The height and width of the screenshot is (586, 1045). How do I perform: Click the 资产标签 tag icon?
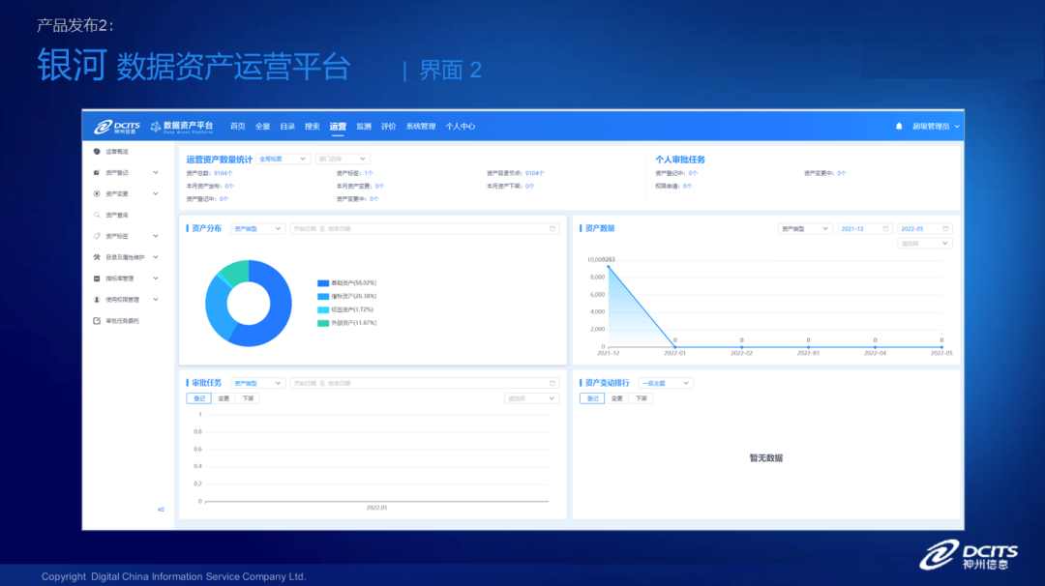click(97, 236)
